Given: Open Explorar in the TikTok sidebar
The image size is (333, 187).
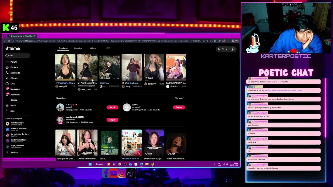Looking at the screenshot, I should [x=12, y=67].
